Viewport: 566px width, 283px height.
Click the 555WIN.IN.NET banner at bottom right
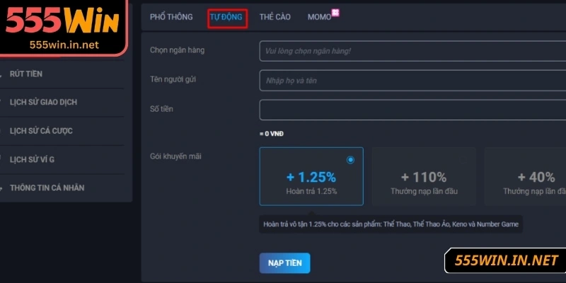pyautogui.click(x=507, y=260)
